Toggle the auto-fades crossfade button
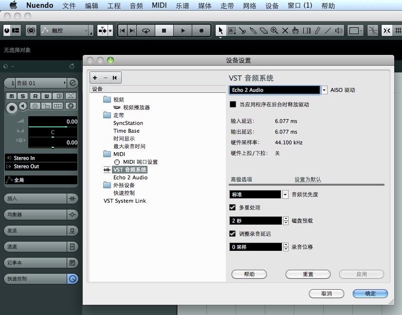Viewport: 402px width, 315px height. click(x=71, y=96)
